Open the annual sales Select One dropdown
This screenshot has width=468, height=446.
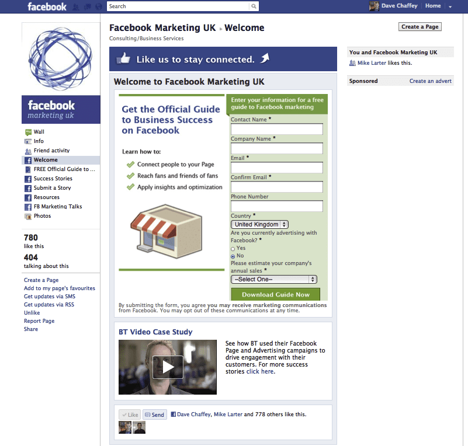point(273,280)
